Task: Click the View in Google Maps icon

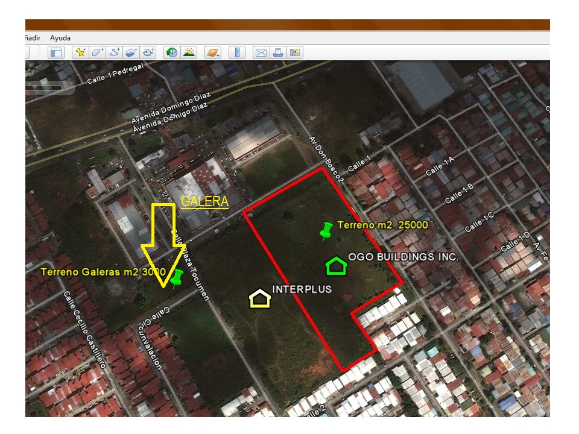Action: 295,52
